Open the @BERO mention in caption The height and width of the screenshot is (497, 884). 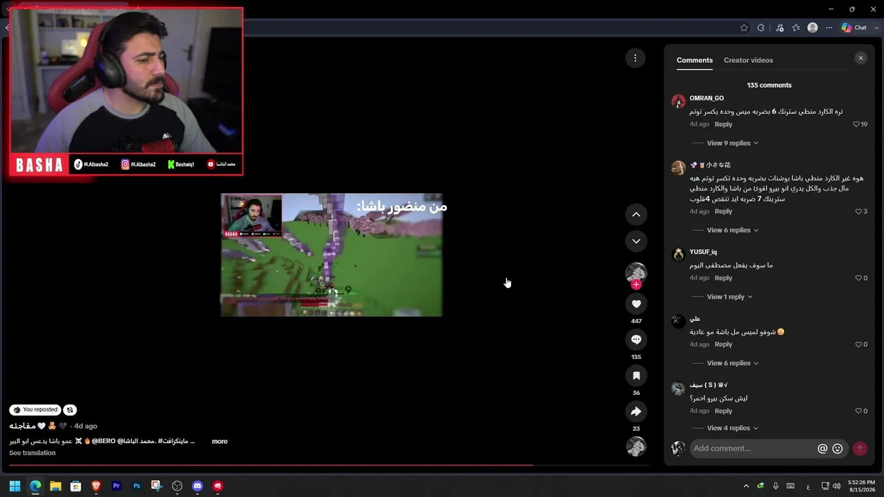(x=104, y=441)
